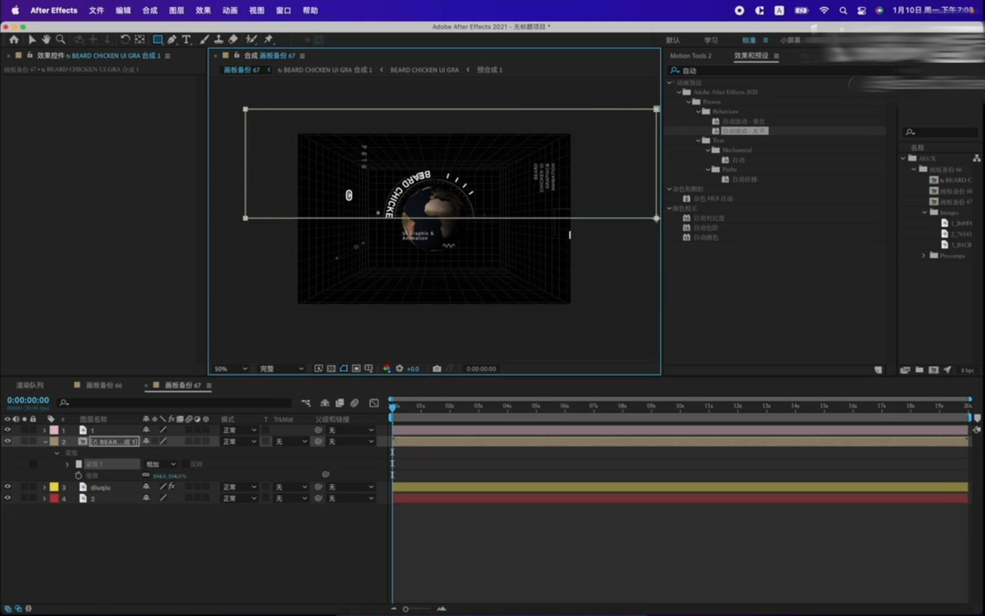Toggle the mask invert checkbox
This screenshot has height=616, width=985.
tap(185, 464)
